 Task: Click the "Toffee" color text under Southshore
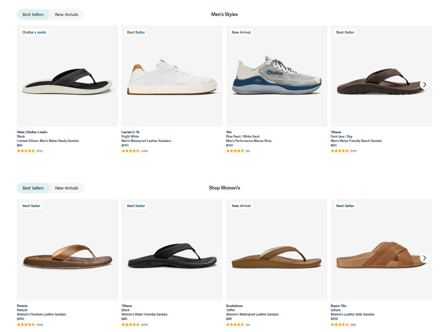[x=230, y=310]
